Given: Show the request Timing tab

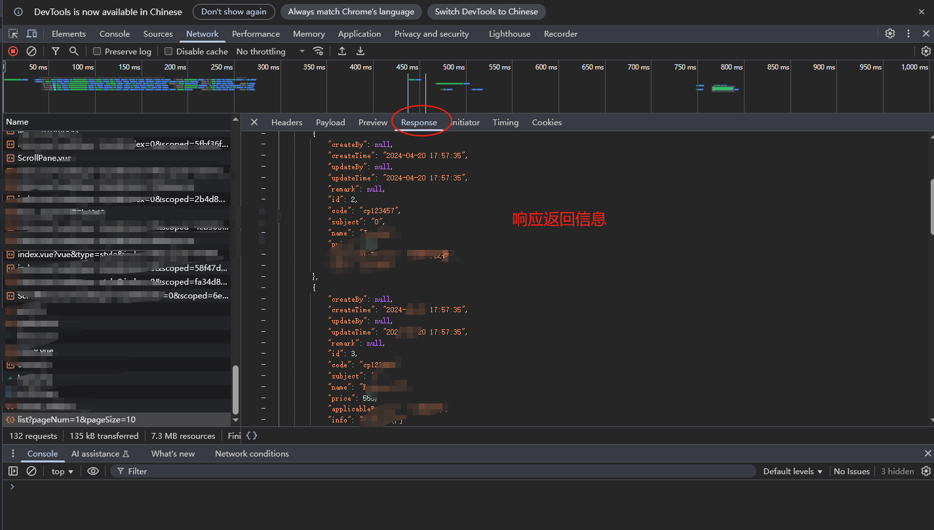Looking at the screenshot, I should pyautogui.click(x=505, y=122).
